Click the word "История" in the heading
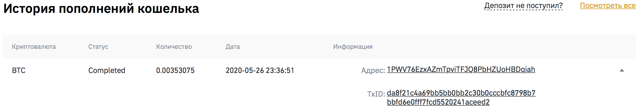The image size is (638, 110). 29,9
